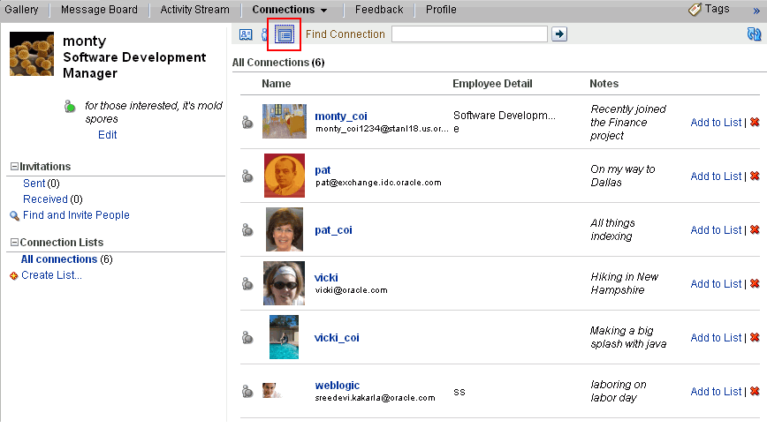Remove the pat connection with red X
Screen dimensions: 767x435
point(755,176)
